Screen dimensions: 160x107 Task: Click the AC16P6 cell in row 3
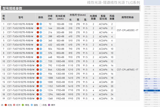tap(103, 32)
